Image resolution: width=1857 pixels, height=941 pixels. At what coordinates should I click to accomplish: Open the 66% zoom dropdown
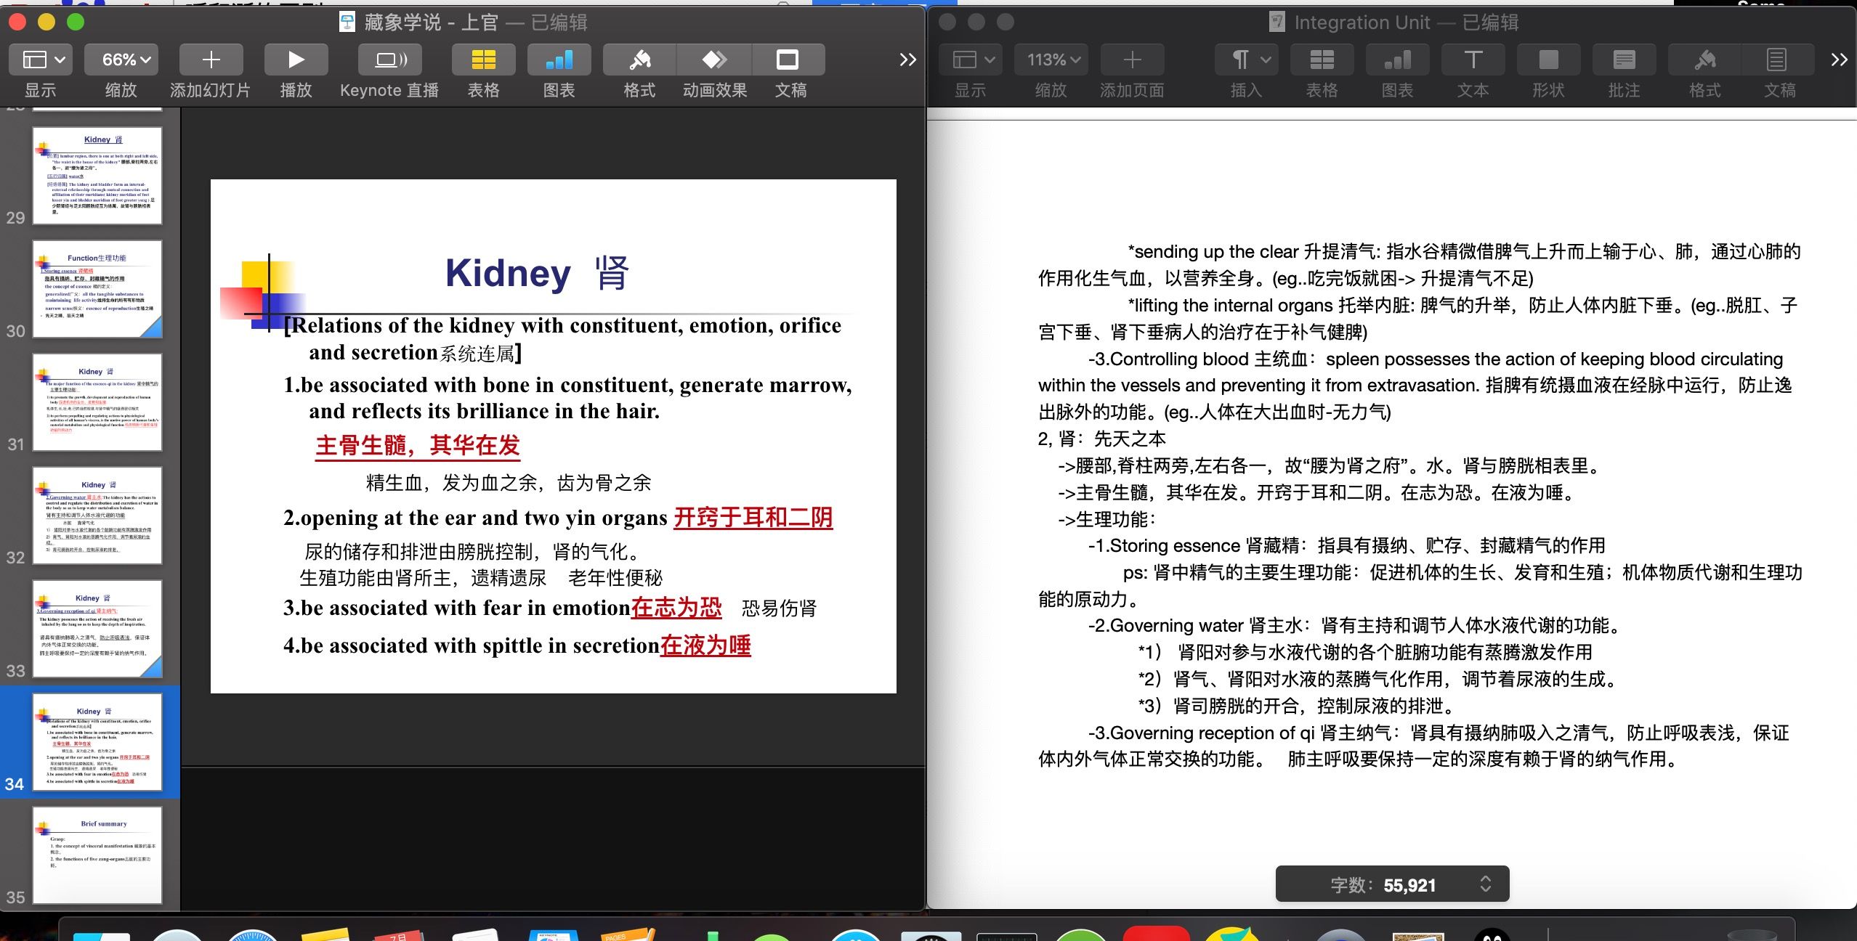[x=121, y=60]
